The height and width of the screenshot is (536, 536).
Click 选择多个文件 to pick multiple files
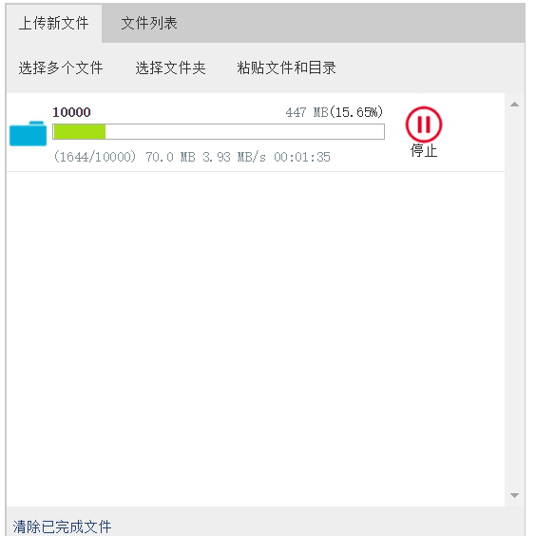(61, 67)
